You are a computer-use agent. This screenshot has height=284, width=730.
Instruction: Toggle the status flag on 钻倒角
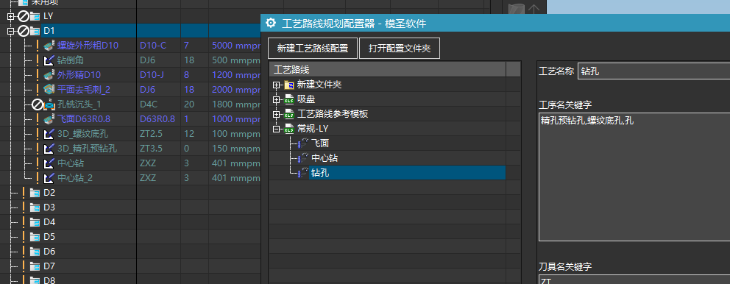[38, 60]
